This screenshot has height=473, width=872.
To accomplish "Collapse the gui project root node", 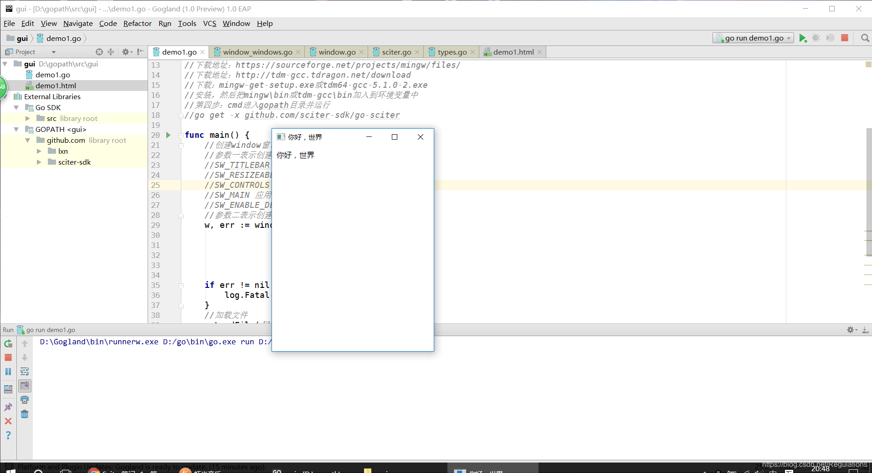I will pos(5,64).
